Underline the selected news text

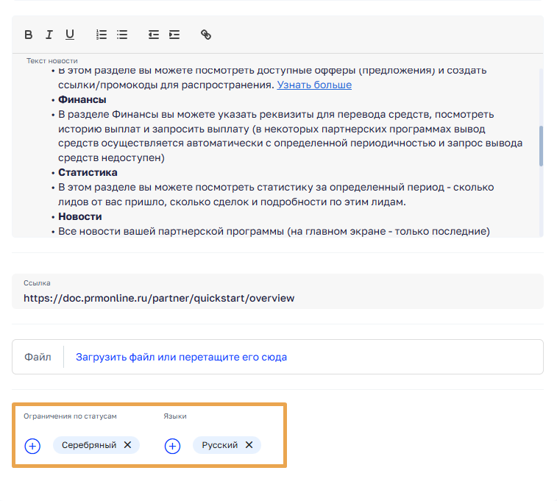[70, 35]
